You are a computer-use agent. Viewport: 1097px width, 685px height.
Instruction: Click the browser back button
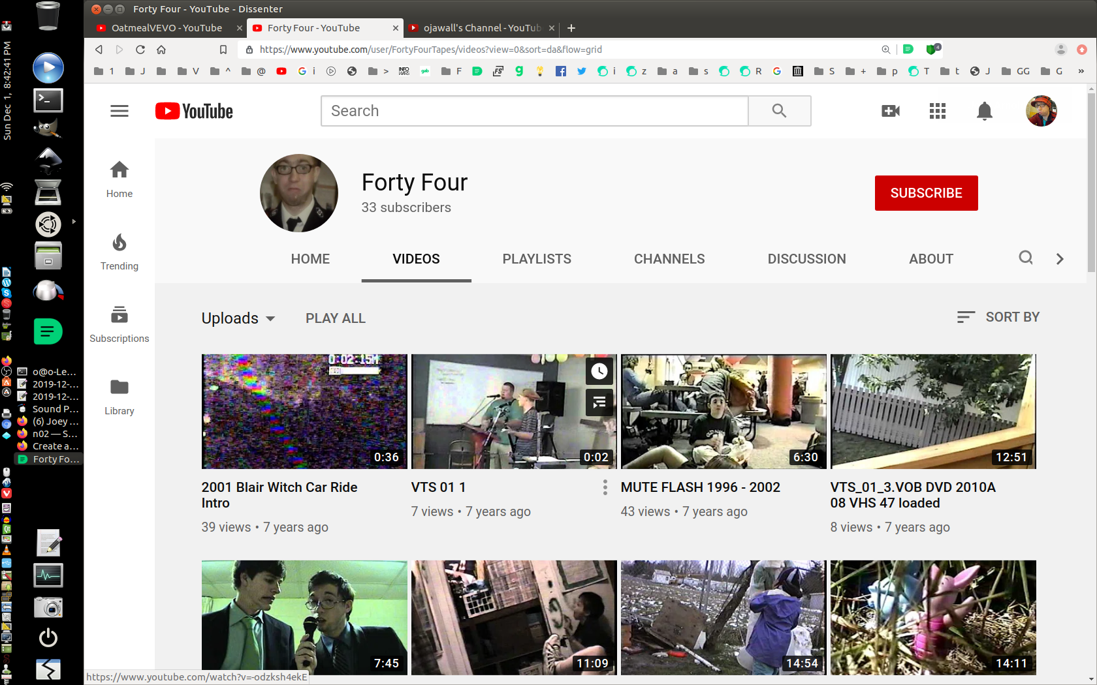coord(99,50)
